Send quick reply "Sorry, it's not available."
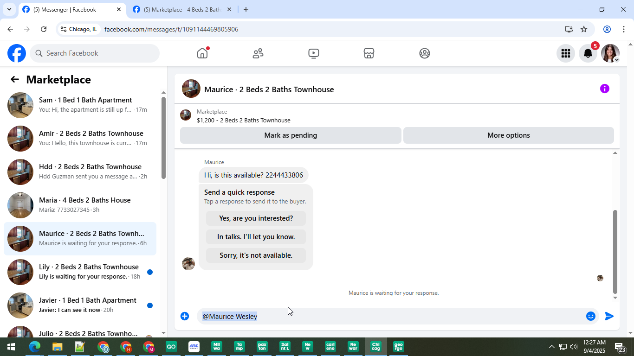Viewport: 634px width, 356px height. (x=256, y=255)
